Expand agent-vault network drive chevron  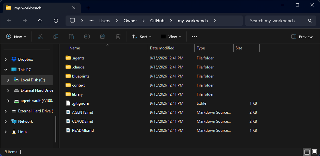coord(8,101)
